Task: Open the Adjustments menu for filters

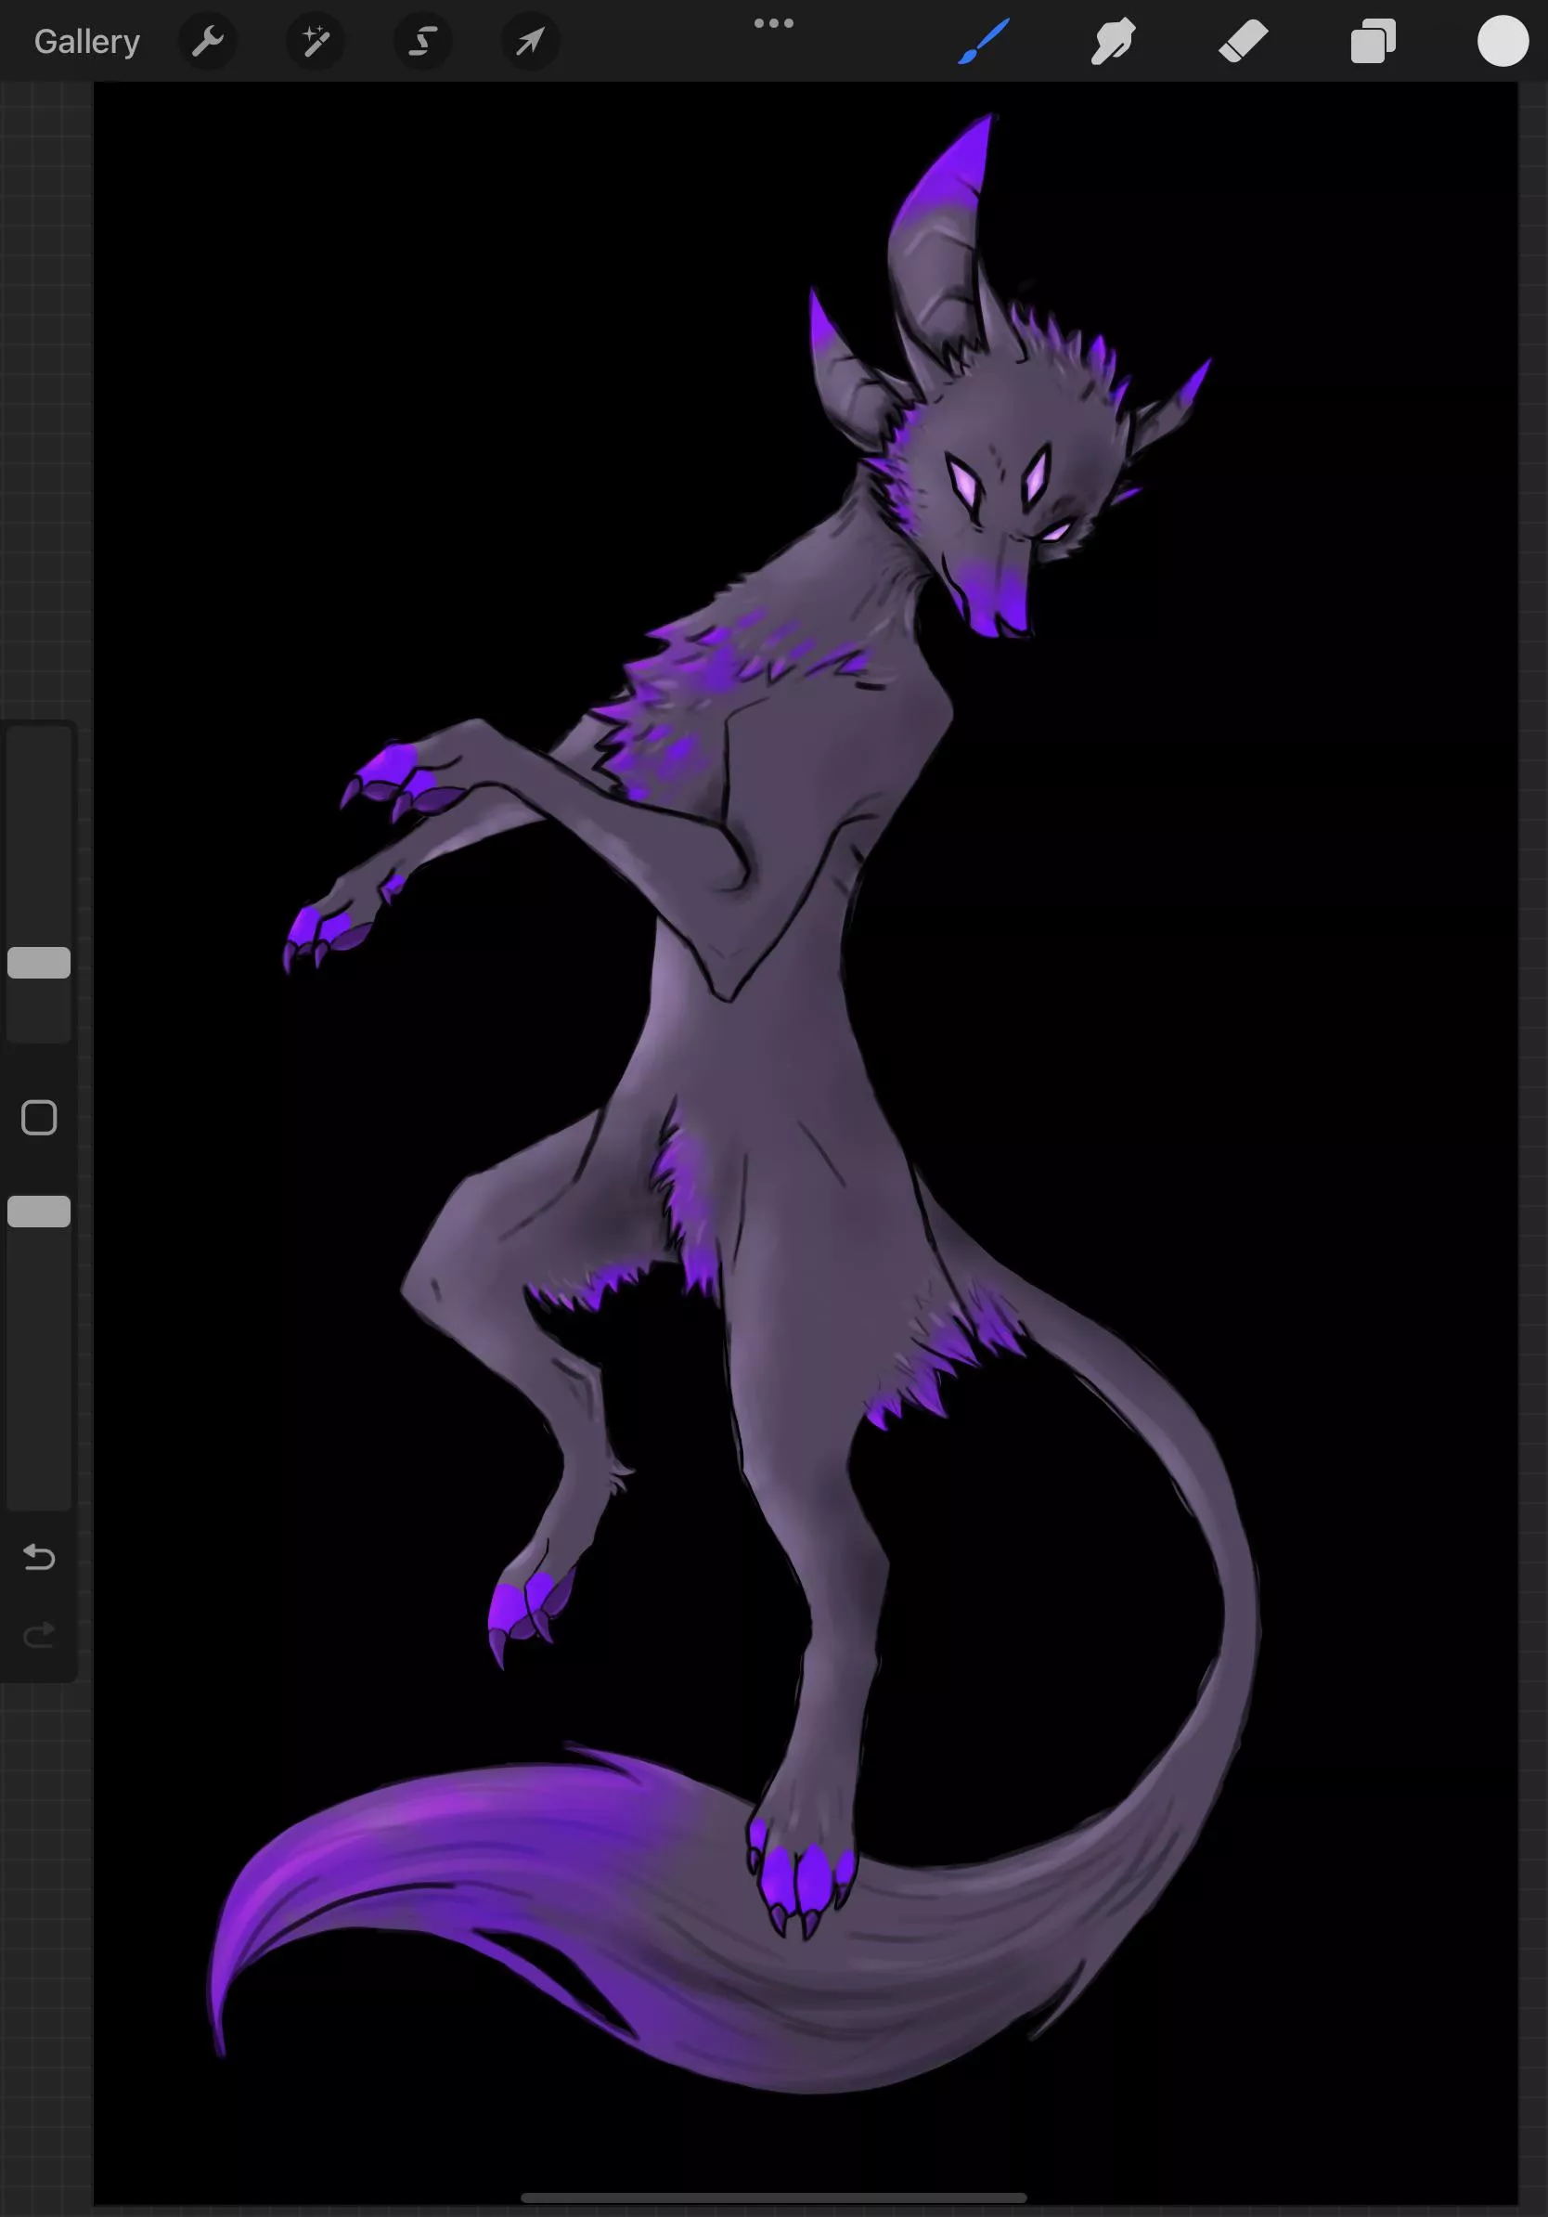Action: (x=316, y=41)
